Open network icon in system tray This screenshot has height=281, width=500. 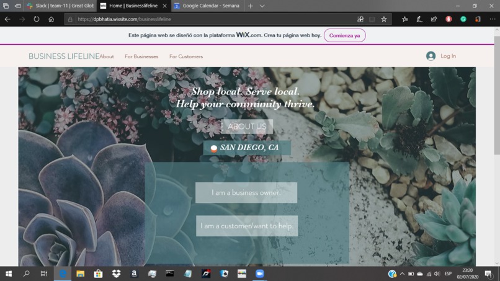pos(429,274)
